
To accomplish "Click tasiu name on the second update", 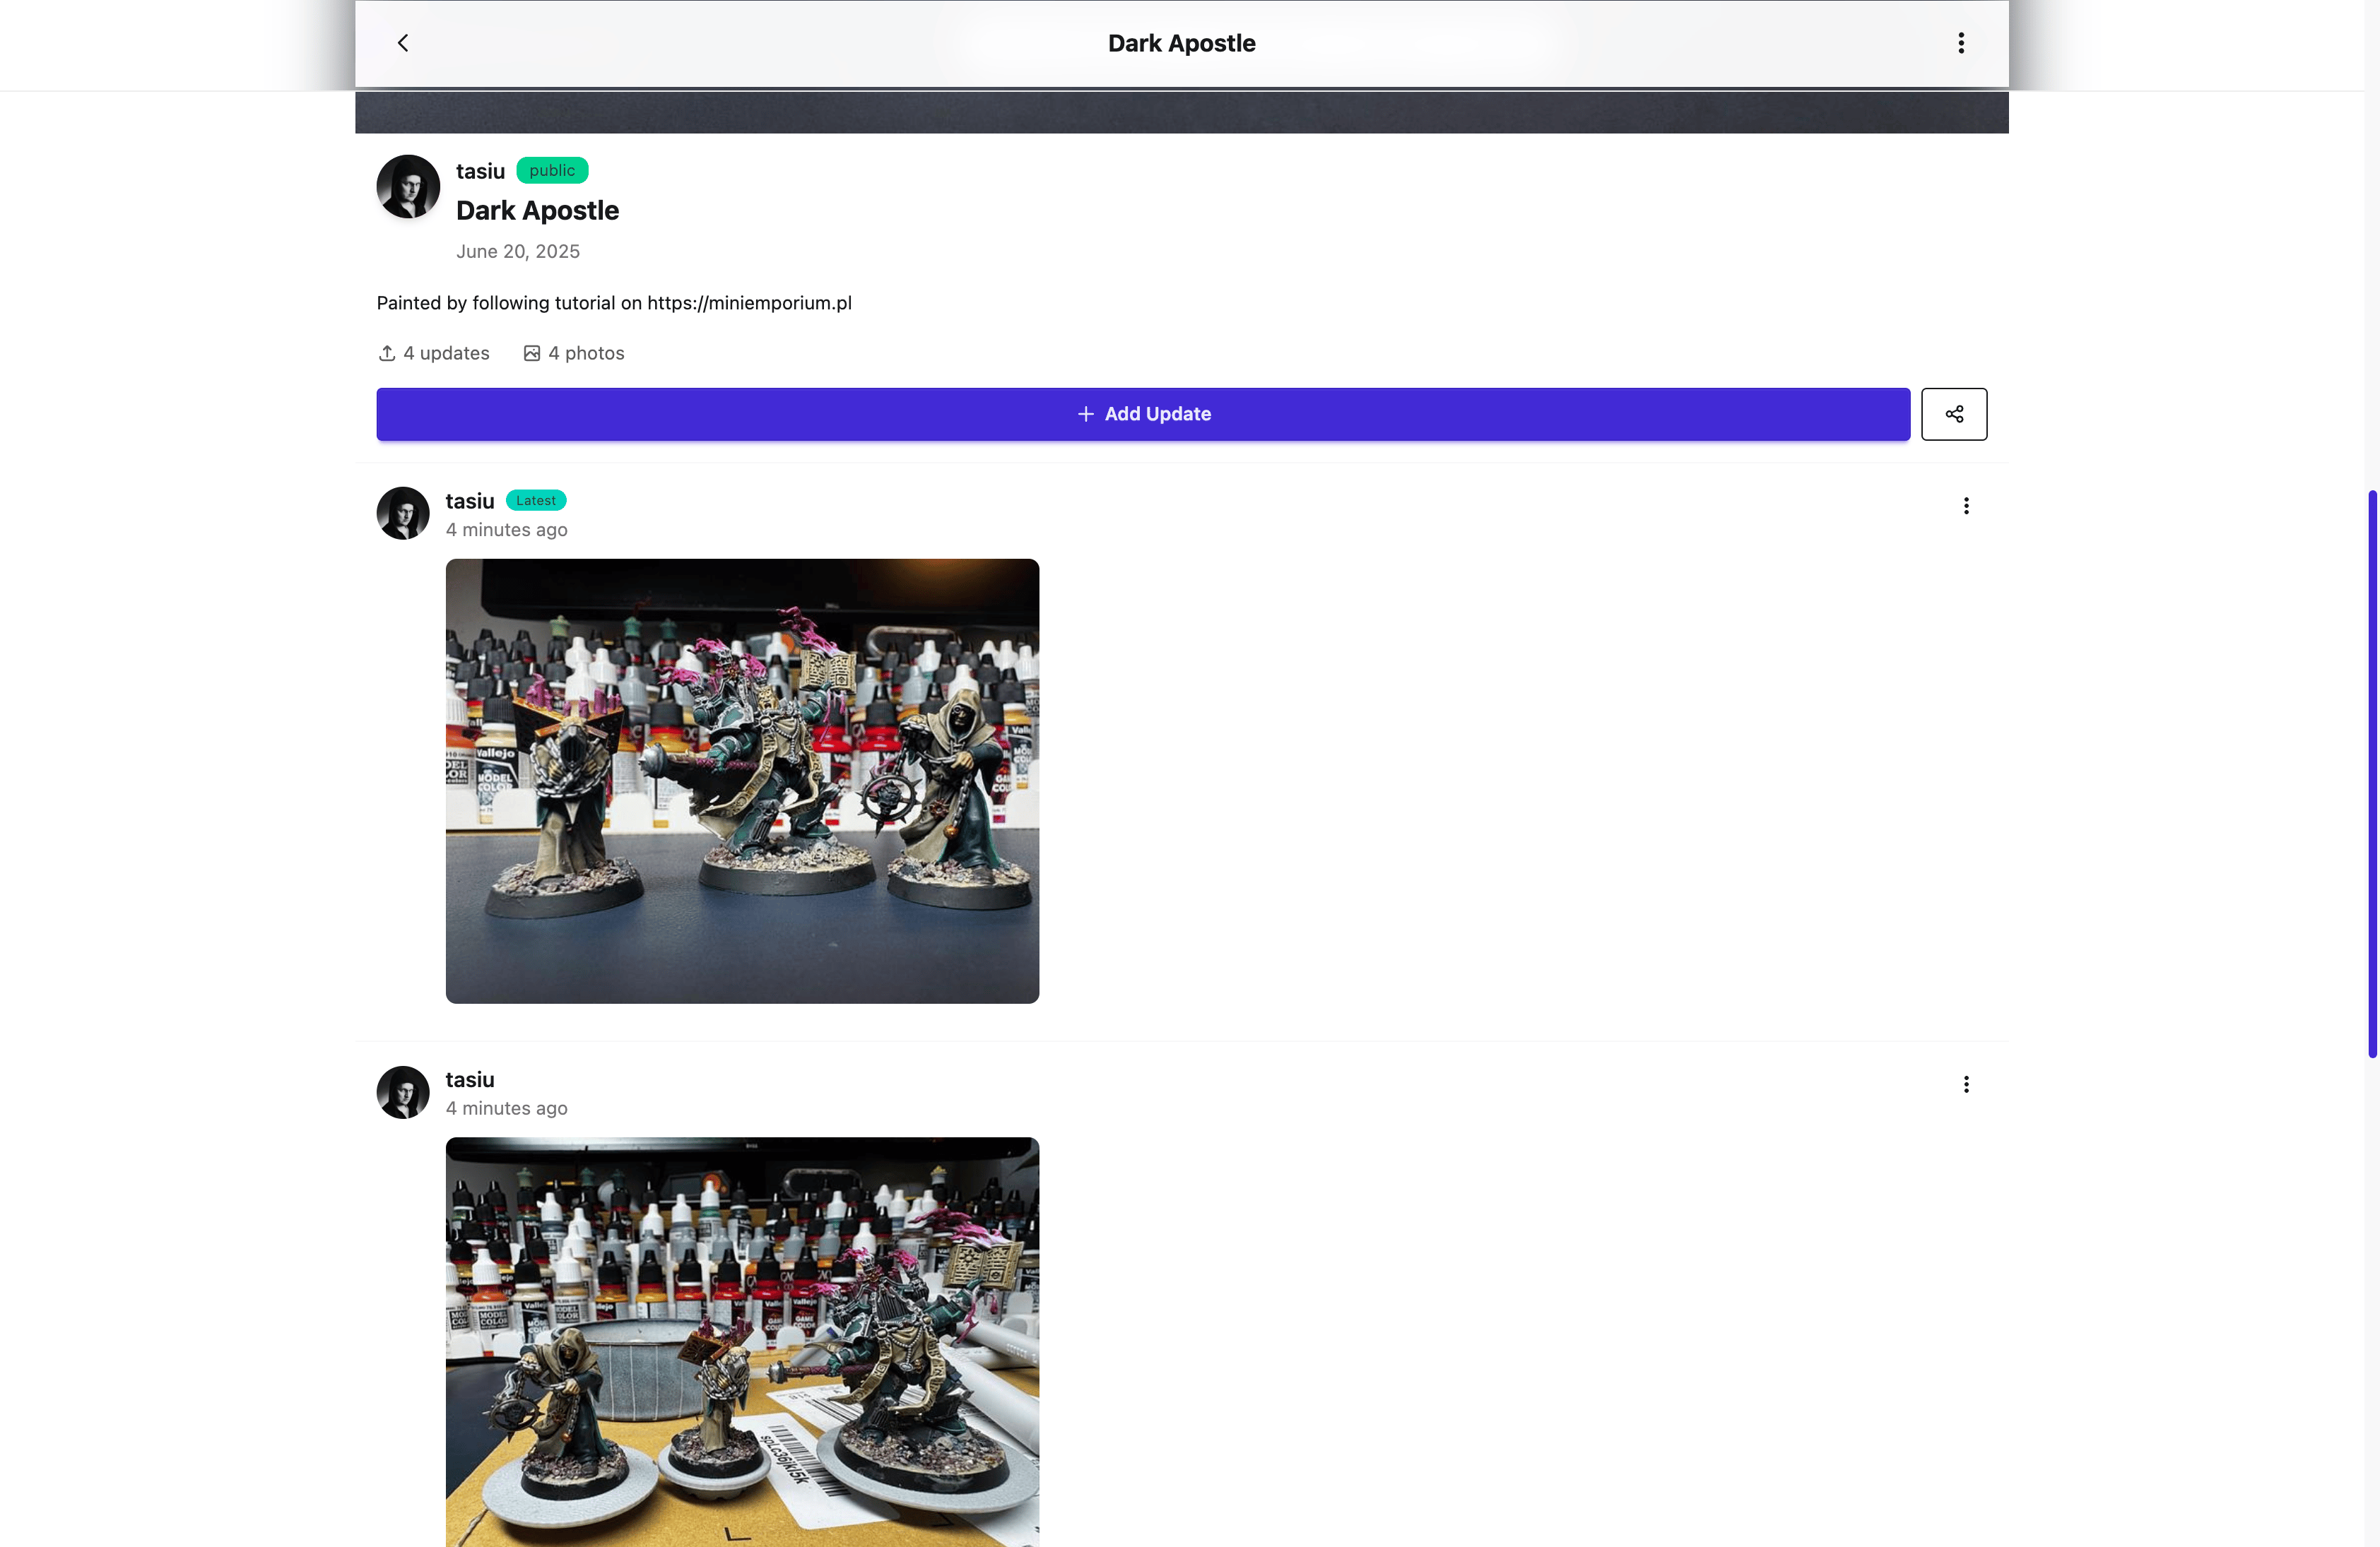I will (x=470, y=1079).
